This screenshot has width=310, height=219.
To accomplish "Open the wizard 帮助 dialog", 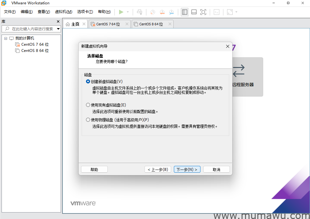I will (x=94, y=169).
